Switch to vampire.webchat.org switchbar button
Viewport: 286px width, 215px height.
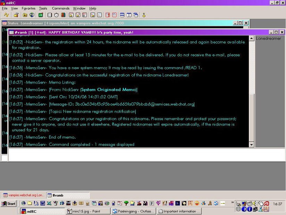(24, 195)
